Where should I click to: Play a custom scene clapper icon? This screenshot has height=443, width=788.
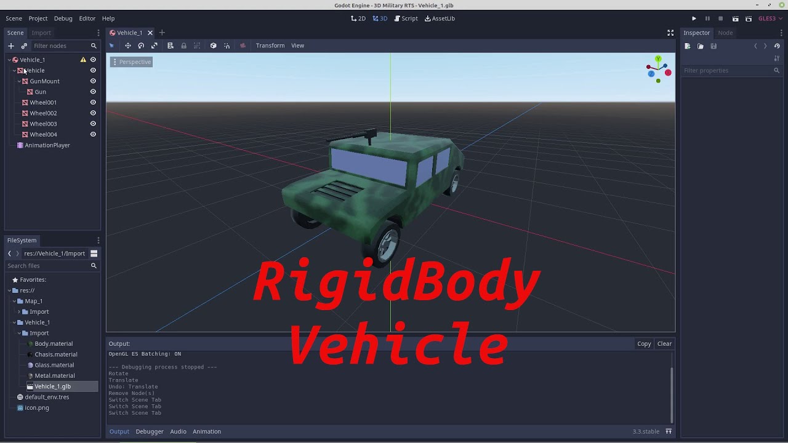point(749,18)
